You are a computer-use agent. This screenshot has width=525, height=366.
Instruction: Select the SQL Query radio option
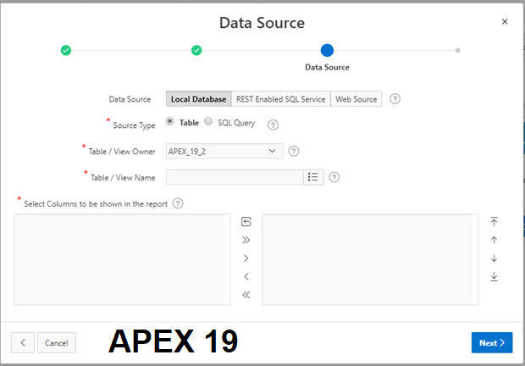tap(208, 122)
